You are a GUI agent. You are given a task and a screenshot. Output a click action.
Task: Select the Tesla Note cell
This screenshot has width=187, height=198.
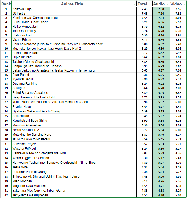click(74, 167)
